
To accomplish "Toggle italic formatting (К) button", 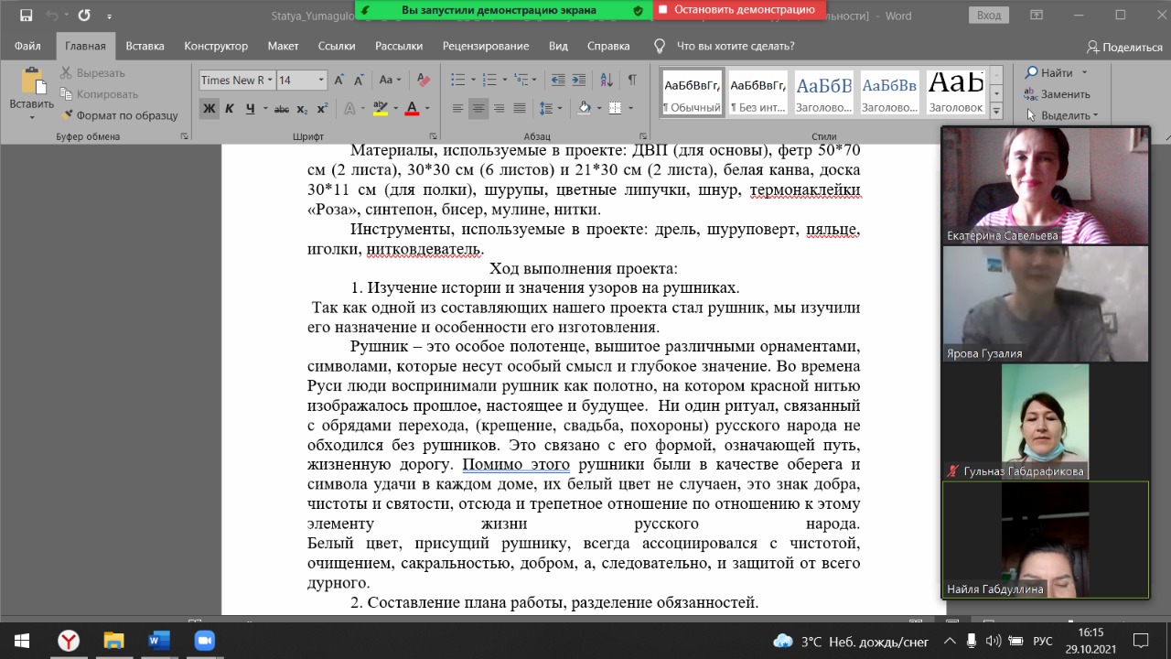I will click(x=229, y=109).
